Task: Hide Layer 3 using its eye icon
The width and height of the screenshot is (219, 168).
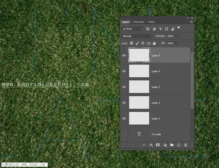Action: [124, 87]
